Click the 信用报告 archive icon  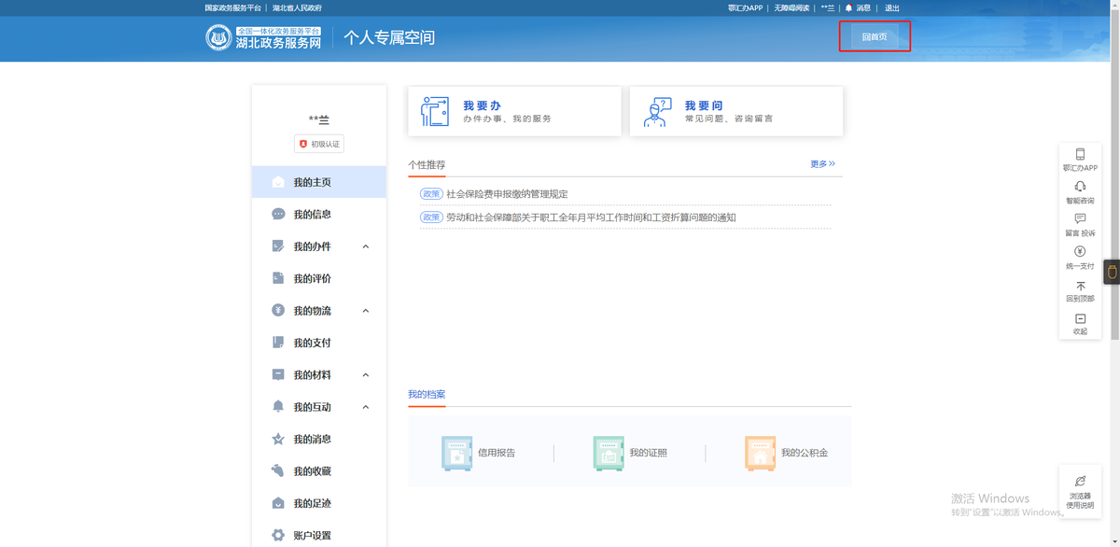(x=457, y=453)
